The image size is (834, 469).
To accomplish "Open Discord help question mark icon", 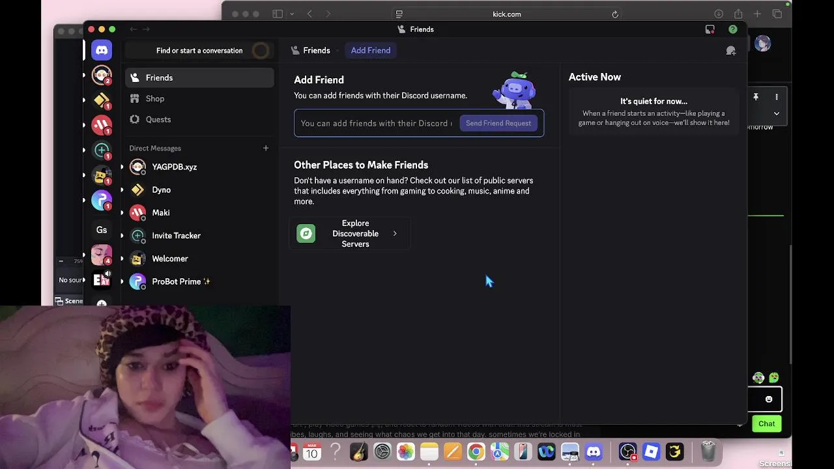I will pyautogui.click(x=733, y=29).
